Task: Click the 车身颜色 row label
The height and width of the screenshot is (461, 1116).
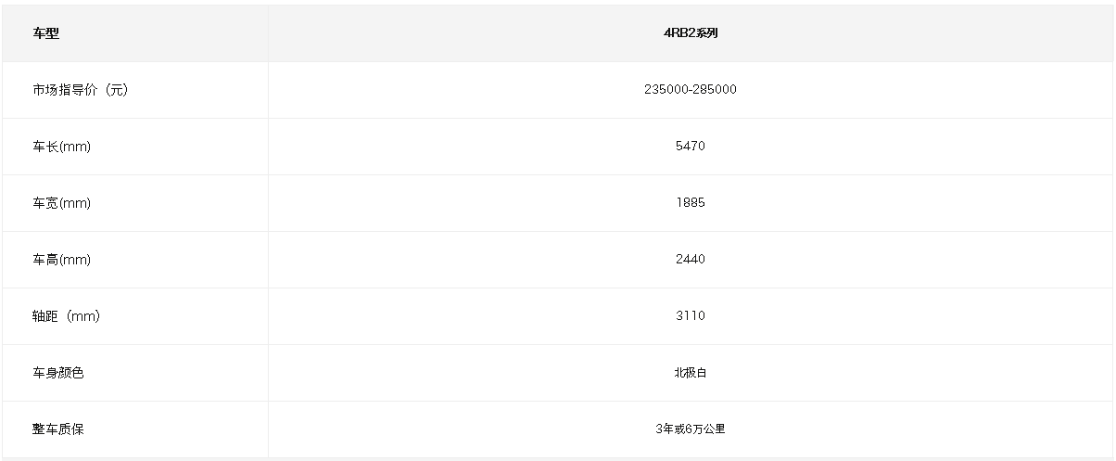Action: click(58, 373)
